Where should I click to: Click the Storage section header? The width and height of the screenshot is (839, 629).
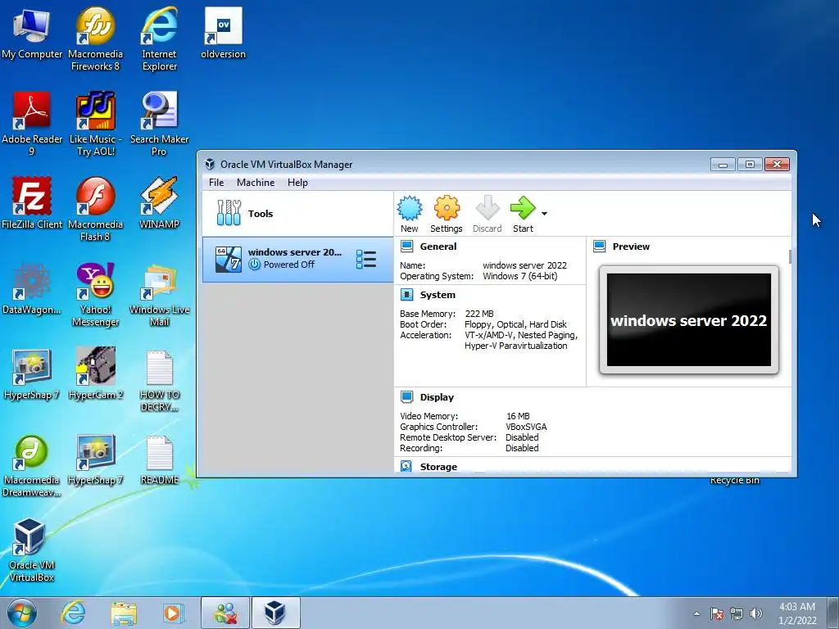[438, 467]
